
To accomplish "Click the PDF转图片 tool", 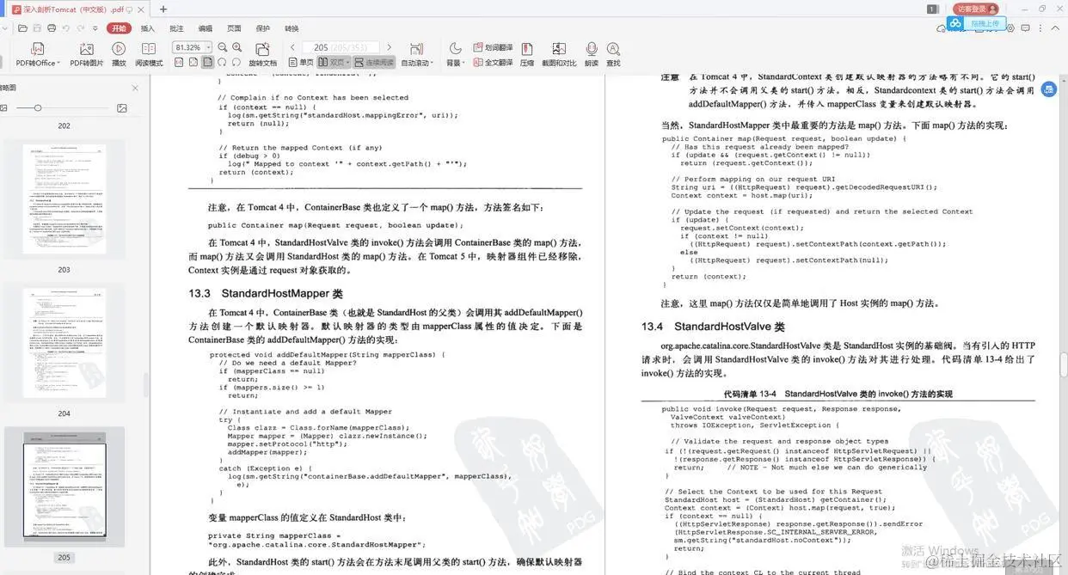I will pos(87,54).
